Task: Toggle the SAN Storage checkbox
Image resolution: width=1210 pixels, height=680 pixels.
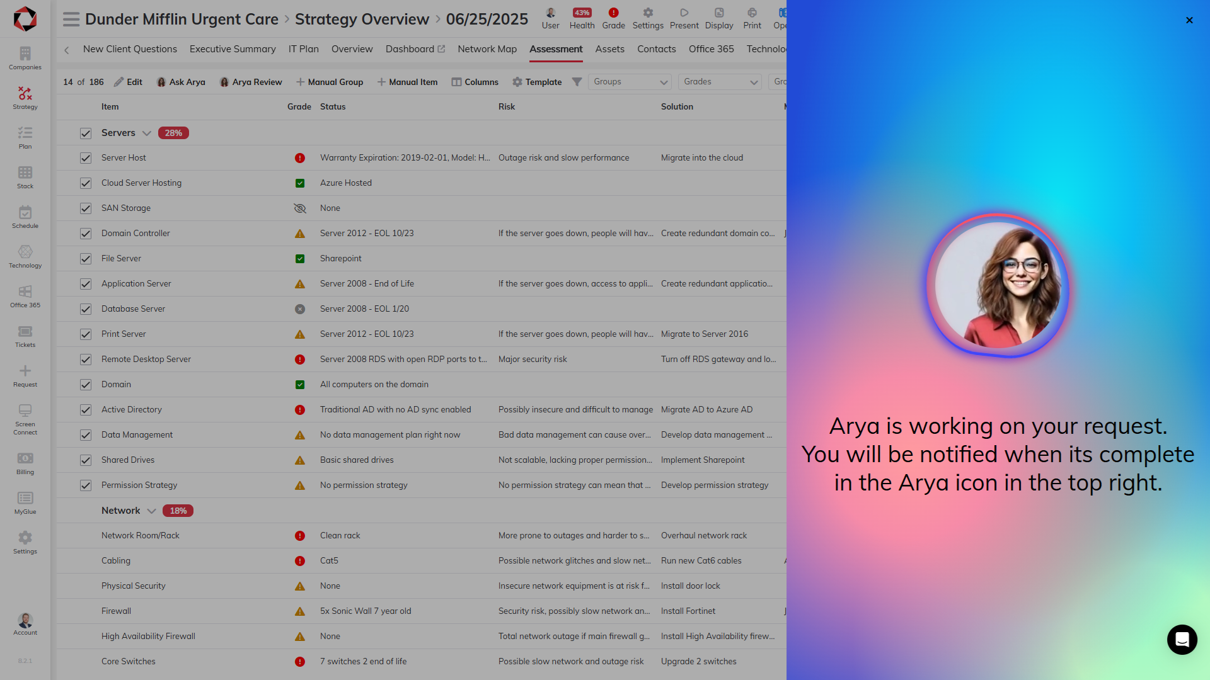Action: click(x=86, y=208)
